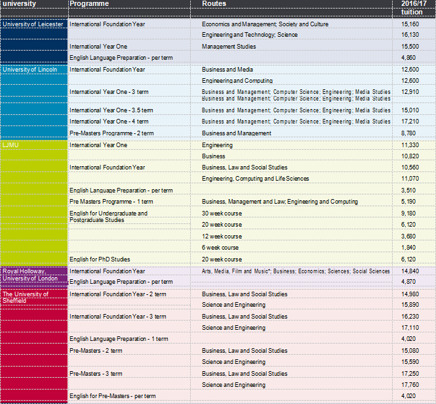Select the '30 week course' cell
The width and height of the screenshot is (436, 404).
pos(222,213)
